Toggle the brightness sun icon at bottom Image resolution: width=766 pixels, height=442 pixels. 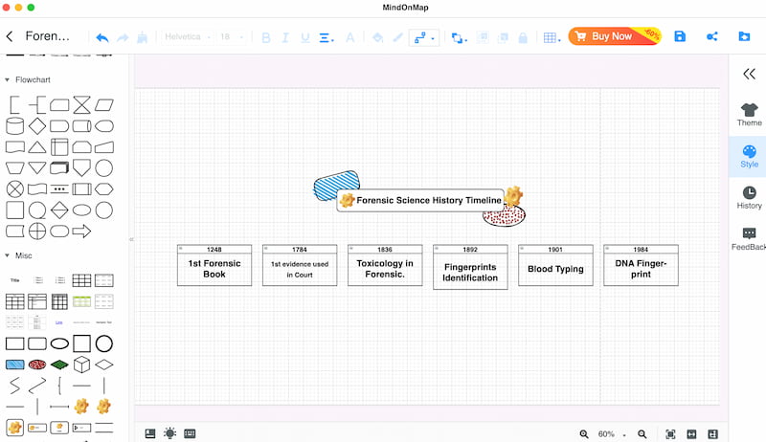click(x=170, y=433)
